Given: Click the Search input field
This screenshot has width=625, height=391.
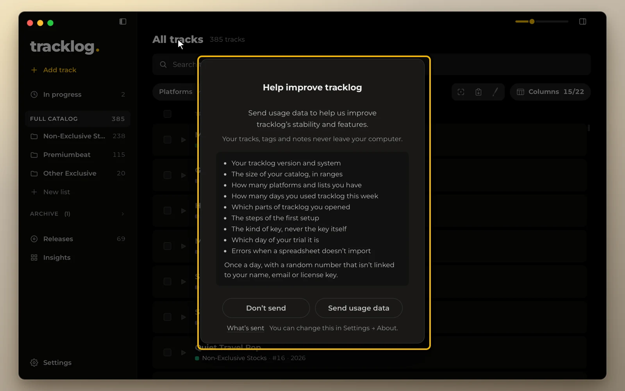Looking at the screenshot, I should pos(371,65).
